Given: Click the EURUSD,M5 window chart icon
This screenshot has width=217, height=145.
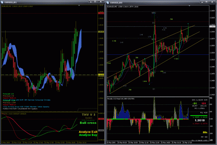Looking at the screenshot, I should pyautogui.click(x=108, y=2).
